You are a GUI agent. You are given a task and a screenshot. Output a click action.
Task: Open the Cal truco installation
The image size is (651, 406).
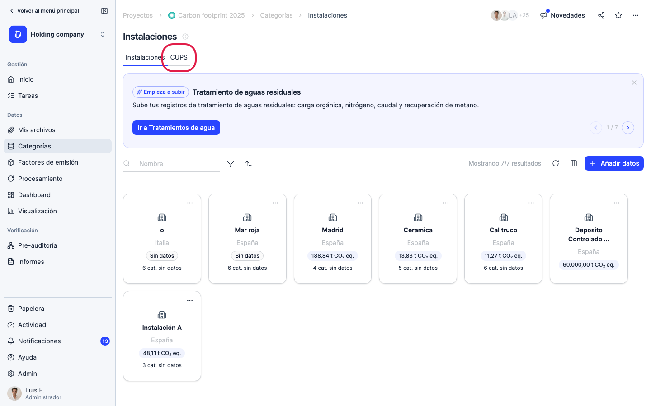pyautogui.click(x=503, y=239)
